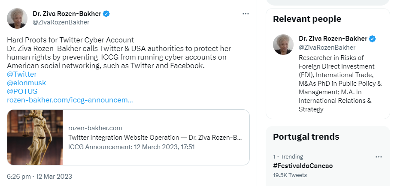Follow the rozen-bakher.com/iccg-announcem… link
This screenshot has height=186, width=394.
tap(70, 100)
